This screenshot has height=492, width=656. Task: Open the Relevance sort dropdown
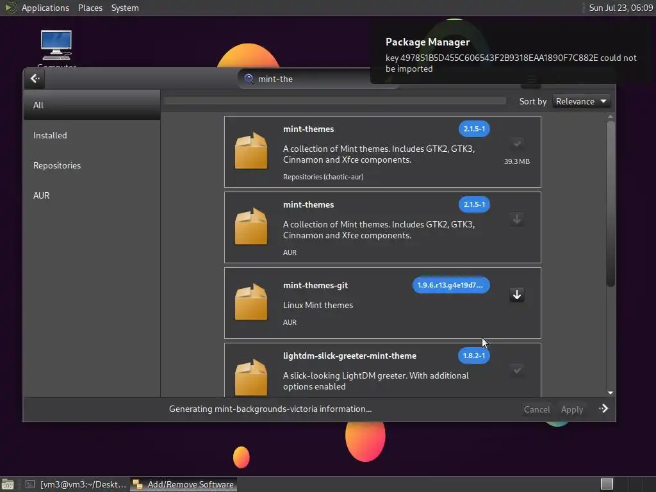click(x=581, y=101)
